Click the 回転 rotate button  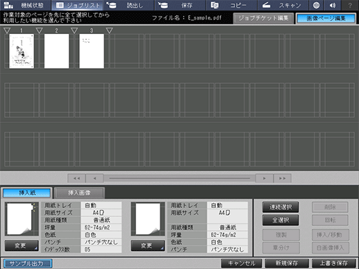click(330, 220)
